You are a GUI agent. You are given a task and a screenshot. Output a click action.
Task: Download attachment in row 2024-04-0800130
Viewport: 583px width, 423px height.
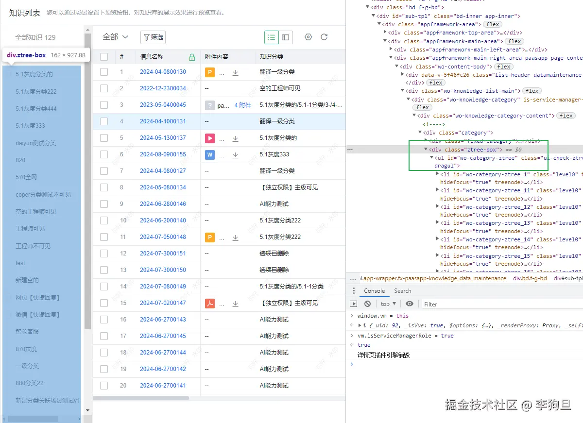(x=235, y=72)
